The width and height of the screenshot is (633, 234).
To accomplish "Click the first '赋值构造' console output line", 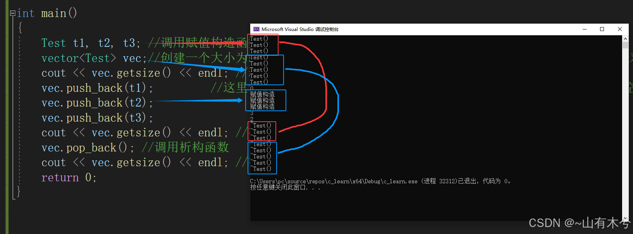I will [262, 94].
